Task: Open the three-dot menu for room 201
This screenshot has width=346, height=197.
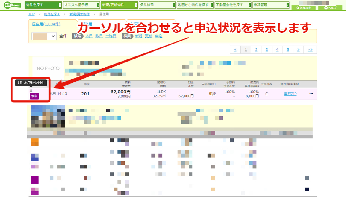Action: [311, 94]
